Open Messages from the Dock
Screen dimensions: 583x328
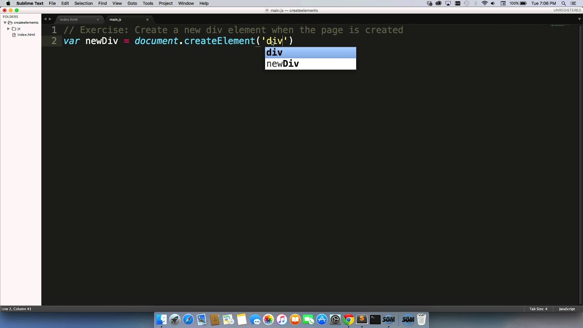255,320
